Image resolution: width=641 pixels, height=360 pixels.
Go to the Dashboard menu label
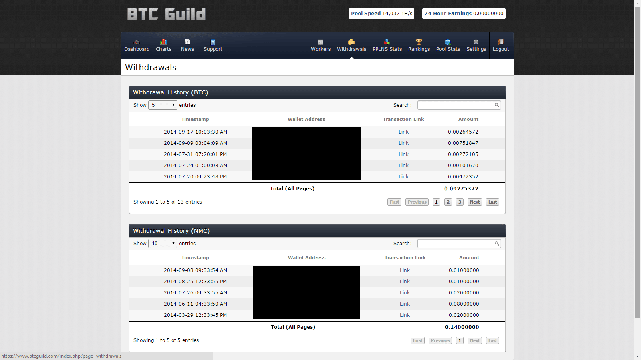[137, 49]
